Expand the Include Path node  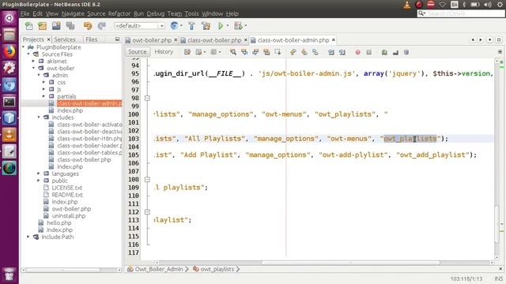pyautogui.click(x=28, y=237)
